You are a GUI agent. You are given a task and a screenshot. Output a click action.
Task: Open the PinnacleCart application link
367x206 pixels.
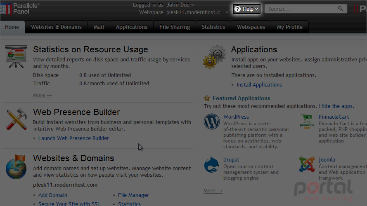pyautogui.click(x=334, y=117)
